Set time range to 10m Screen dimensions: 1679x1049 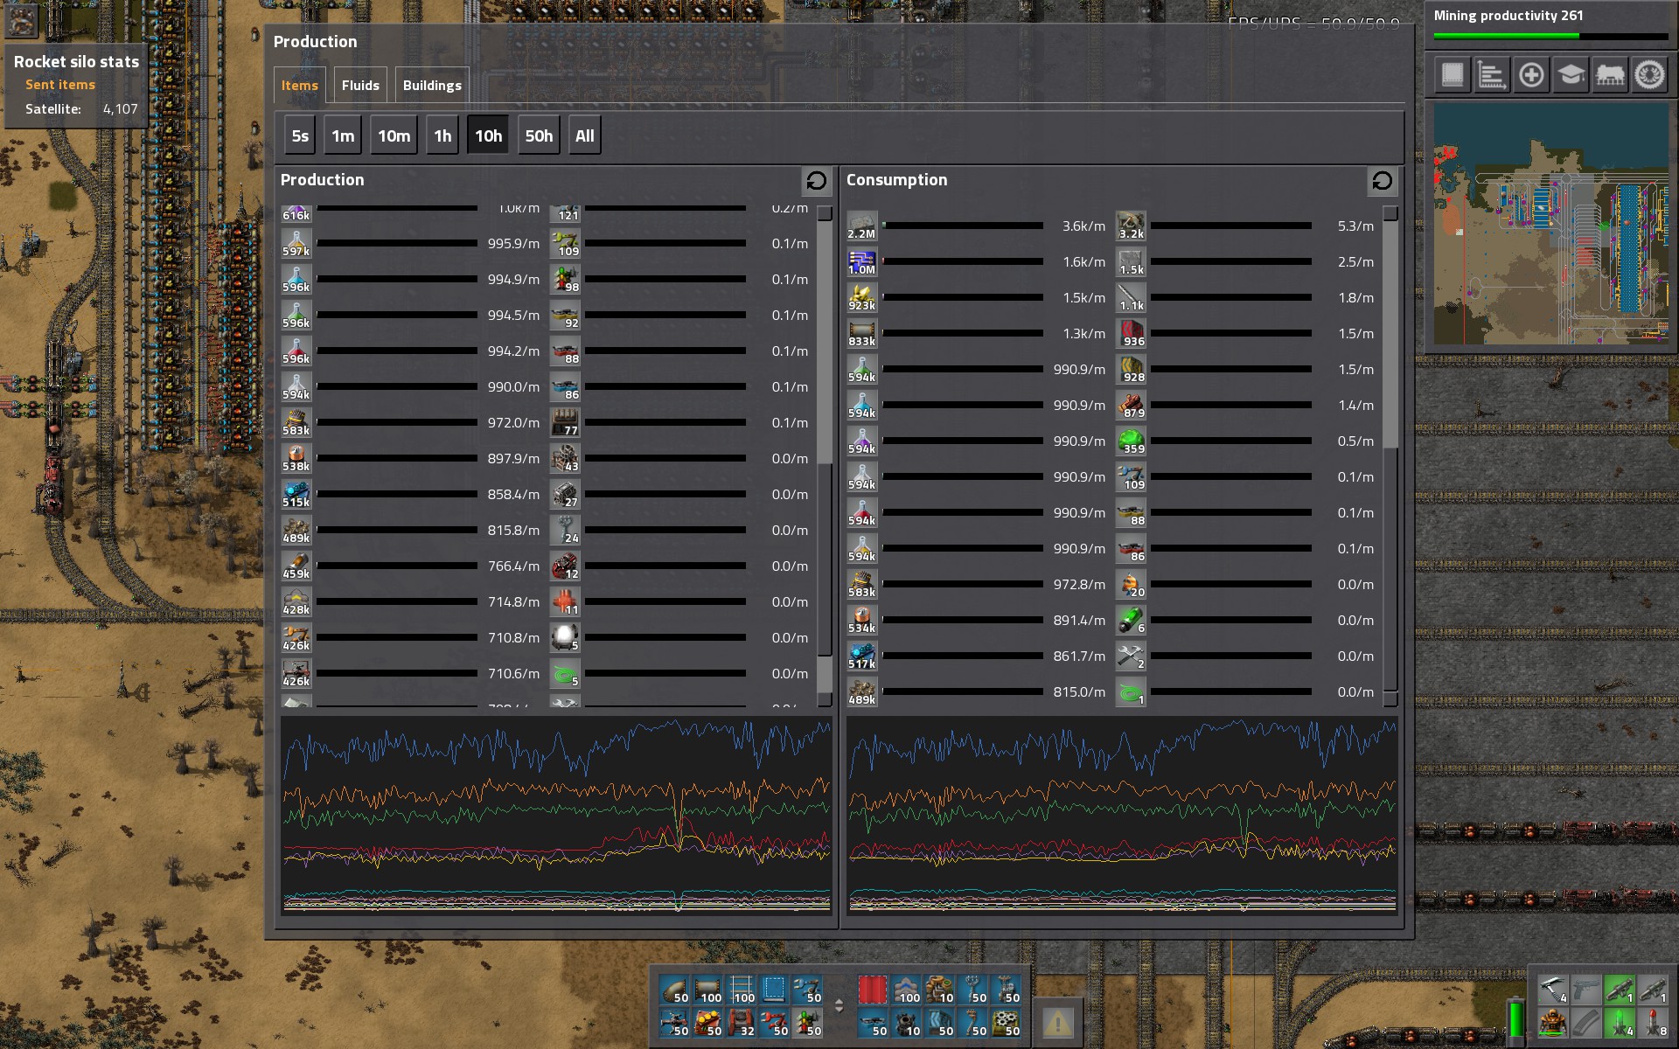tap(394, 135)
